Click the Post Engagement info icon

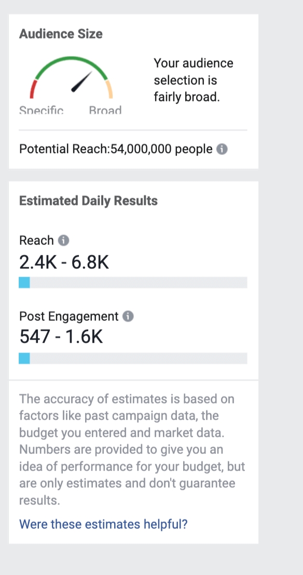(x=128, y=316)
